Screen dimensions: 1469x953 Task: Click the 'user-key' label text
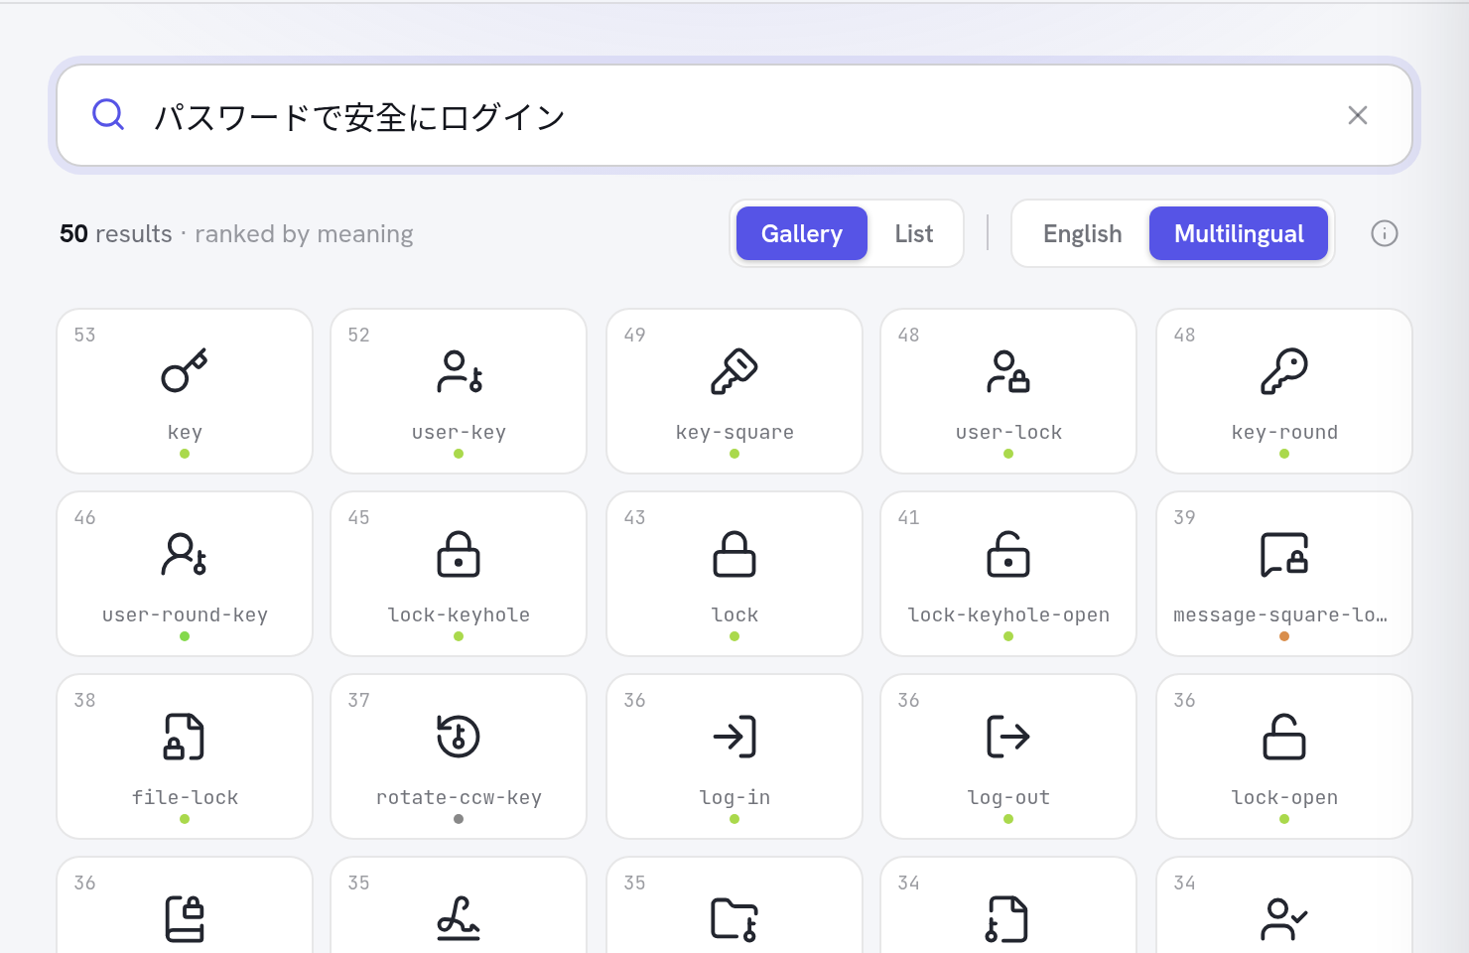[x=459, y=432]
